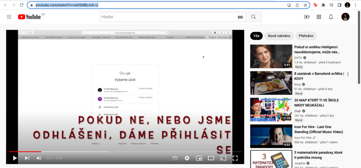This screenshot has width=361, height=168.
Task: Open the Create video camera icon
Action: 307,17
